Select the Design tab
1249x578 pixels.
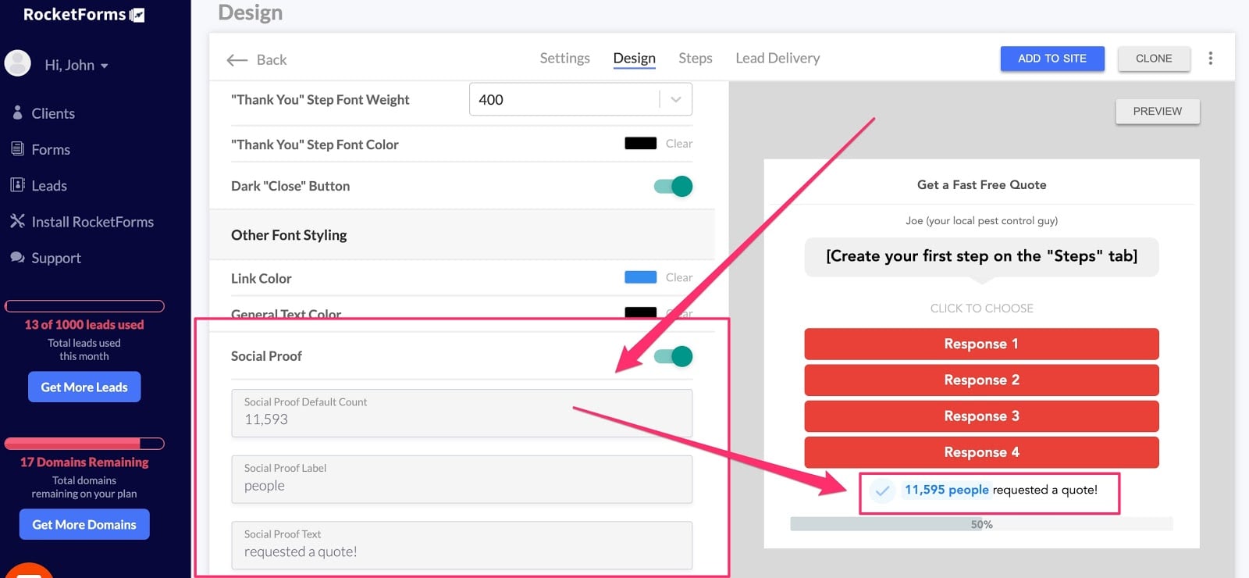(x=634, y=59)
